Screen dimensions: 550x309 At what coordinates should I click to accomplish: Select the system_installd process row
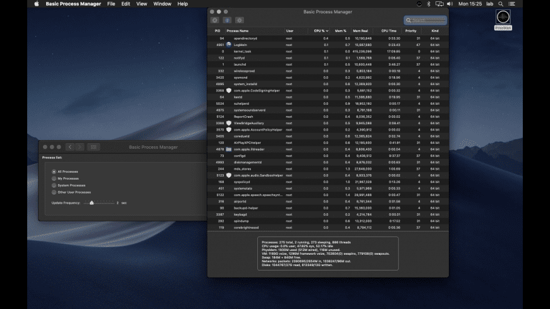pyautogui.click(x=328, y=84)
